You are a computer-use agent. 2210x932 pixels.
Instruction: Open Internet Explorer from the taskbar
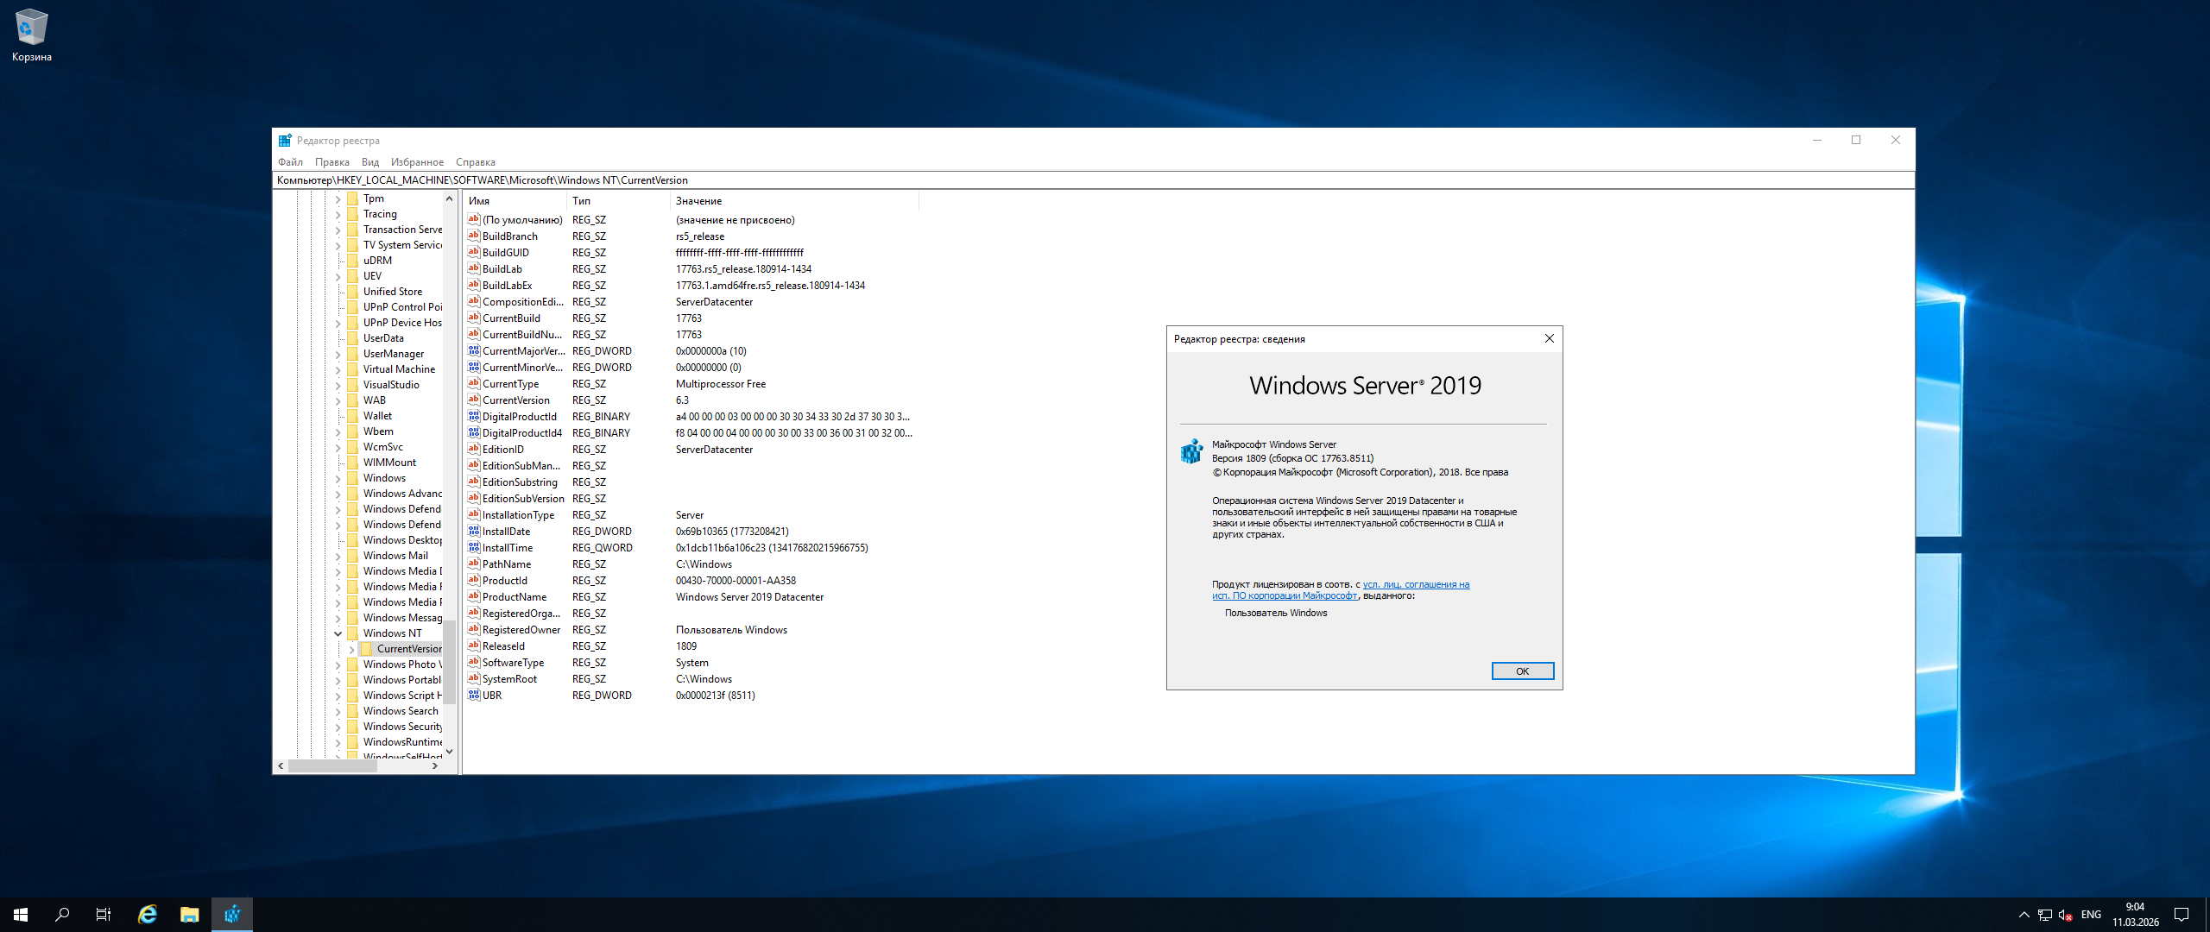[x=148, y=915]
